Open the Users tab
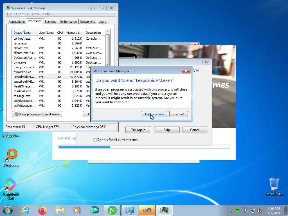Screen dimensions: 288x216 pyautogui.click(x=102, y=22)
